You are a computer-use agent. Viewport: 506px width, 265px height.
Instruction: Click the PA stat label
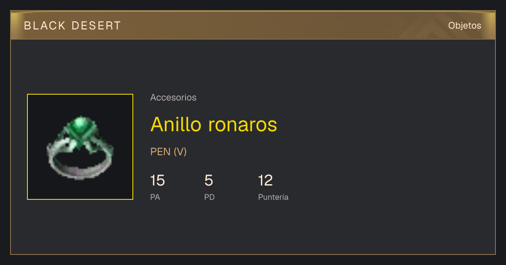tap(155, 197)
